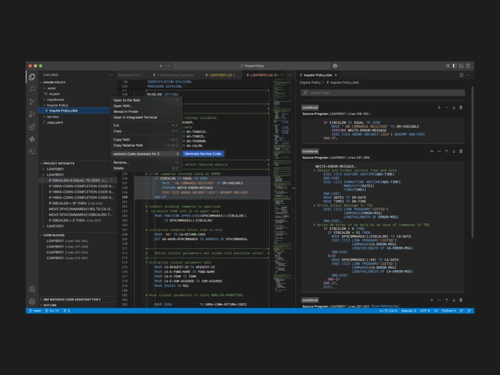
Task: Click the main branch status item
Action: 35,311
